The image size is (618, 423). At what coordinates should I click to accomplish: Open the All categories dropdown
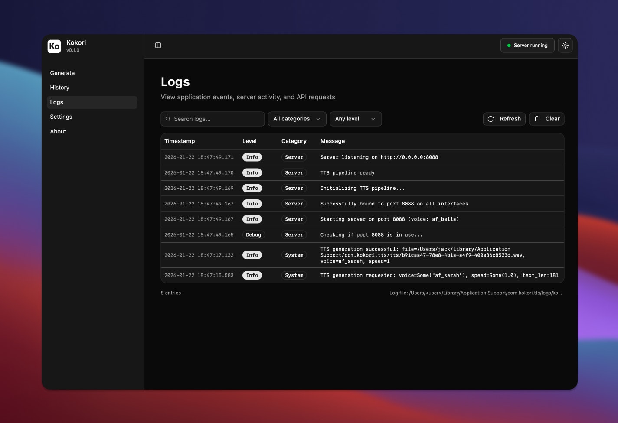(x=297, y=119)
